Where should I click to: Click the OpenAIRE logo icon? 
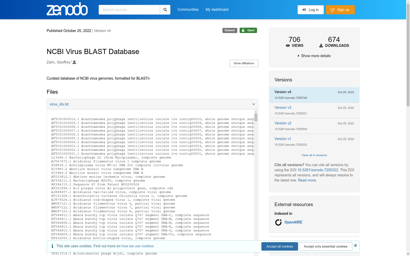(278, 222)
